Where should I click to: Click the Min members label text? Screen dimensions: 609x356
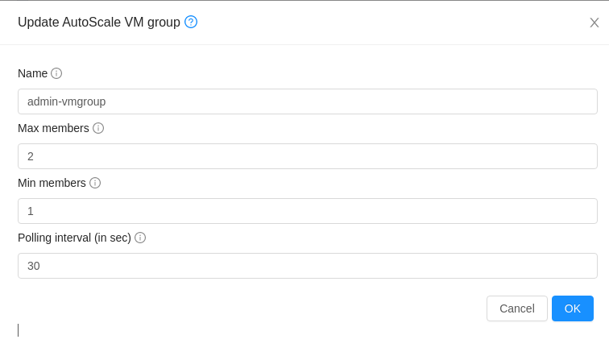(x=52, y=183)
